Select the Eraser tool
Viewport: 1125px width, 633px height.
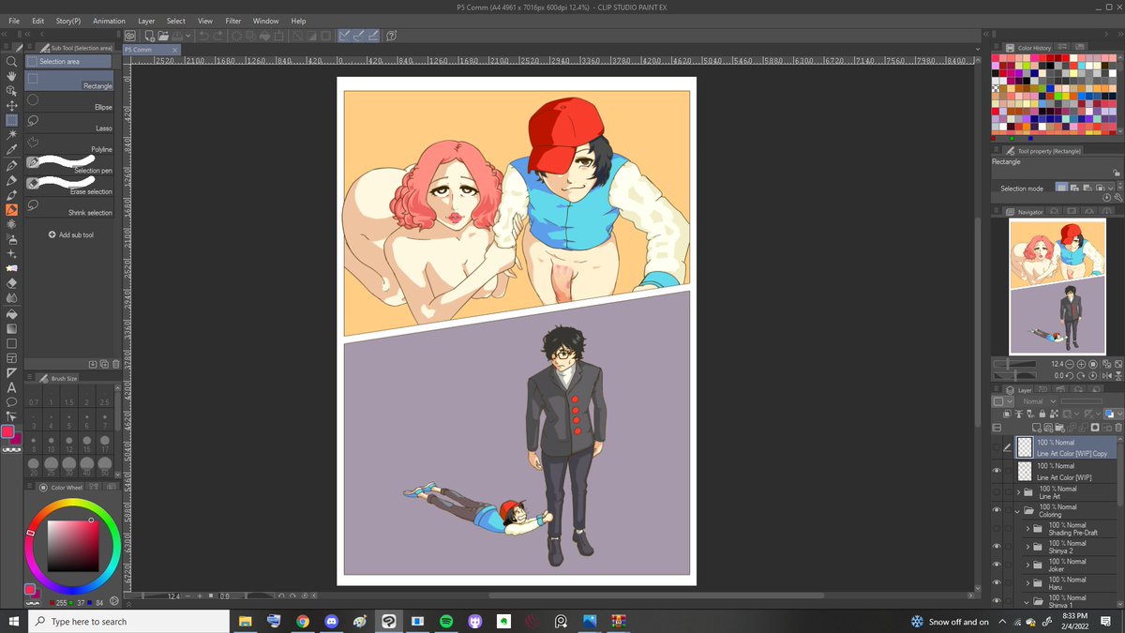pos(11,282)
